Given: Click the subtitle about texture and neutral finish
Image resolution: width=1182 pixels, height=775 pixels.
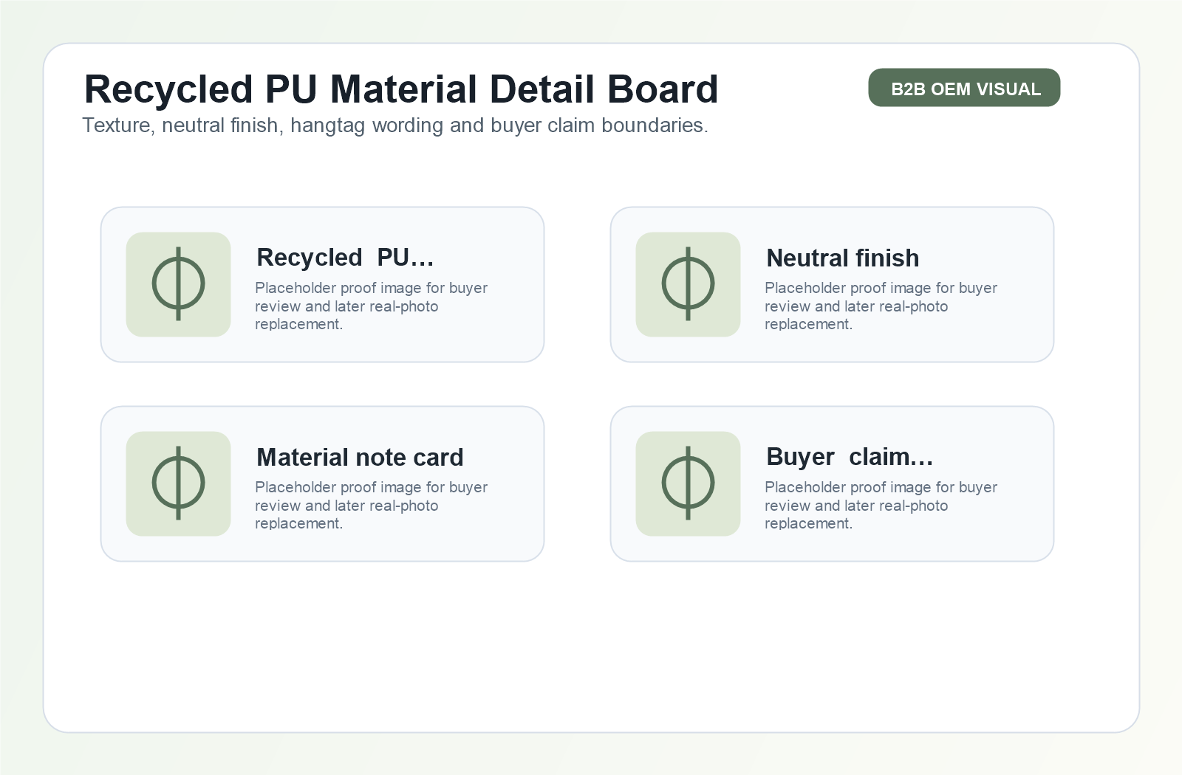Looking at the screenshot, I should coord(395,125).
